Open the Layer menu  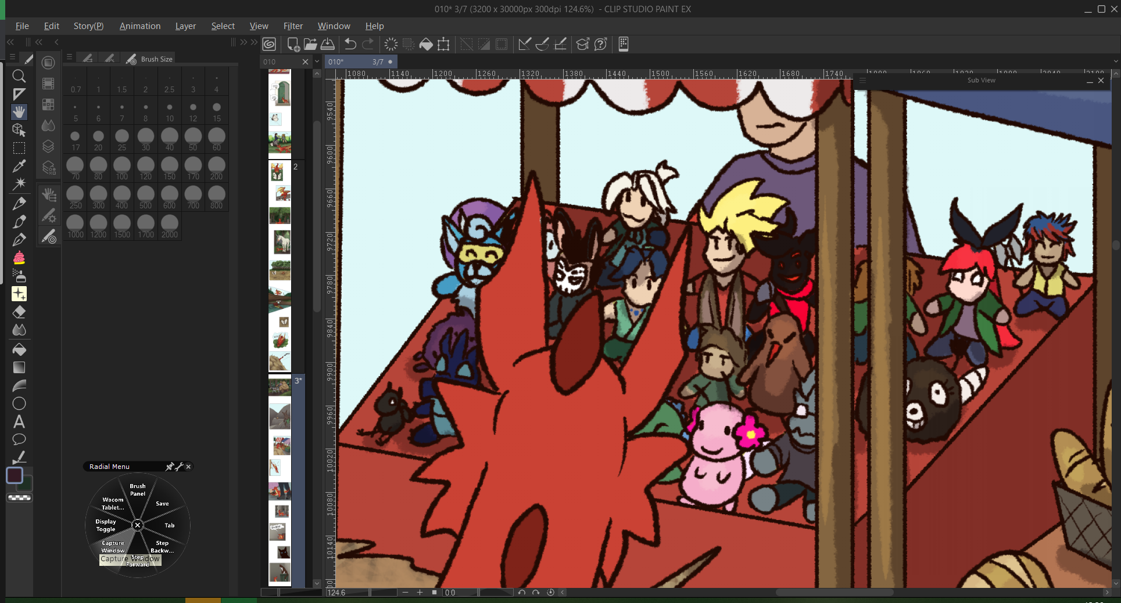(185, 26)
